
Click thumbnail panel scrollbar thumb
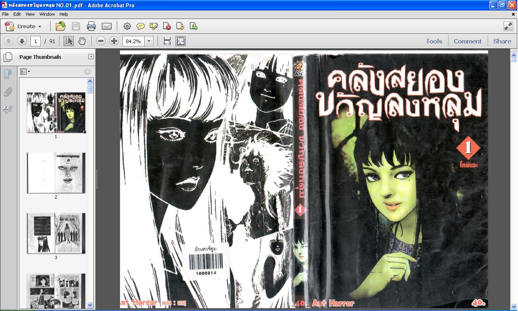pos(90,89)
